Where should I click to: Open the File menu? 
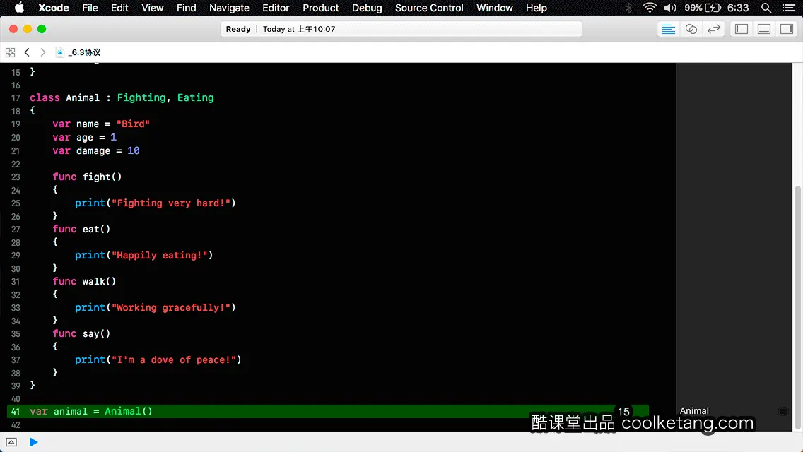point(90,8)
